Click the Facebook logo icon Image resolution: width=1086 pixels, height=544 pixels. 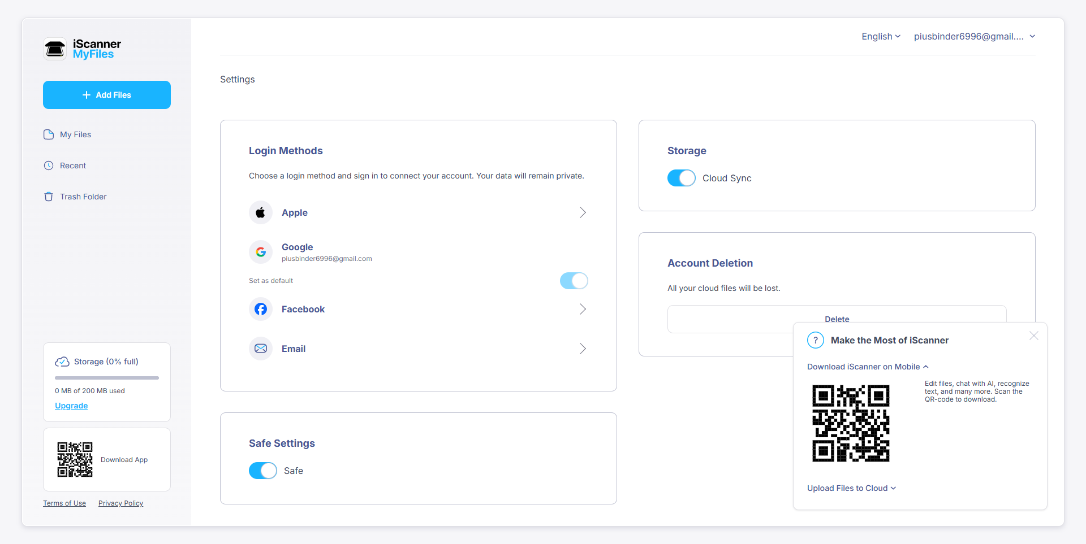point(261,309)
